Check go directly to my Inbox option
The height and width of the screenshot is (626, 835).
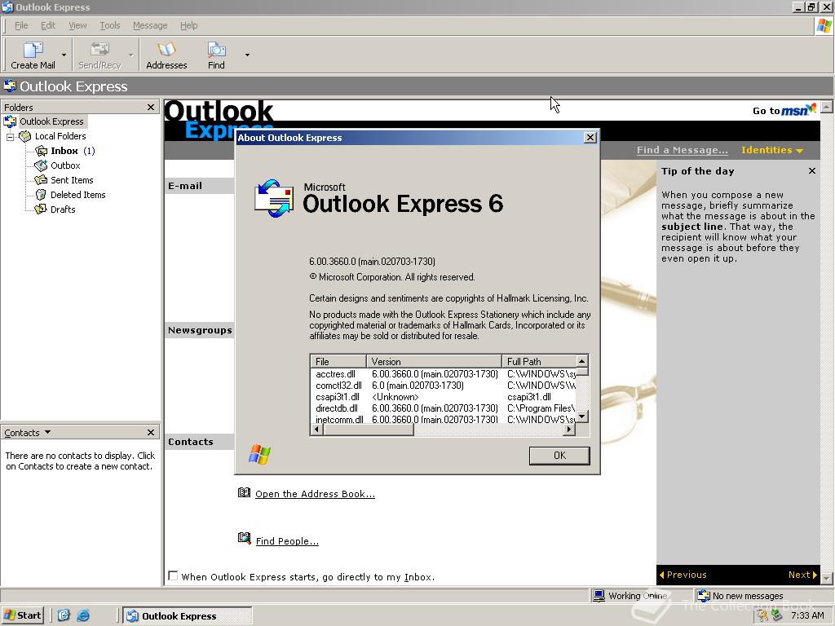click(x=173, y=575)
